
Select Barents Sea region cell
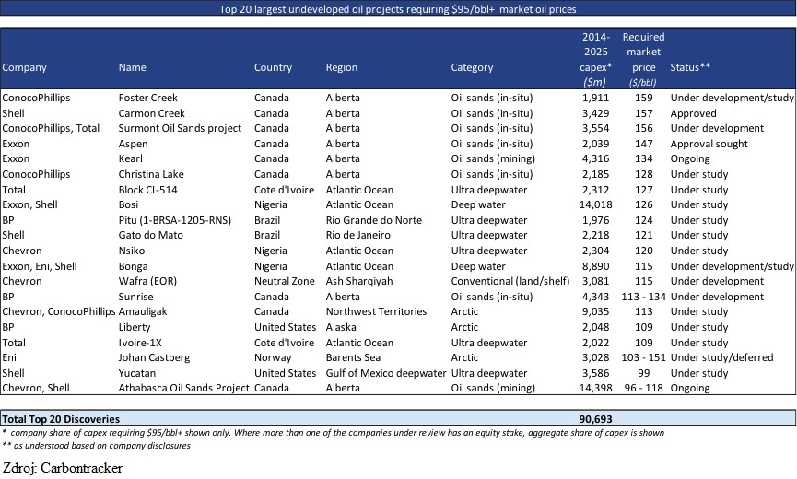[x=353, y=357]
